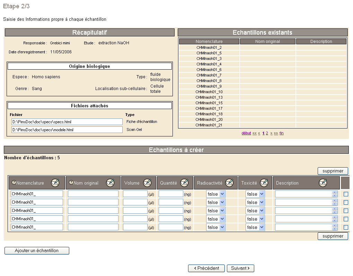Click the Suivant button
Screen dimensions: 353x276
coord(240,268)
